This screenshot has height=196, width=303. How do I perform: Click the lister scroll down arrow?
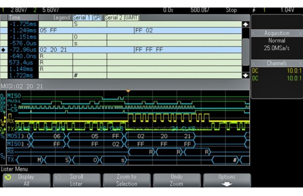point(245,75)
